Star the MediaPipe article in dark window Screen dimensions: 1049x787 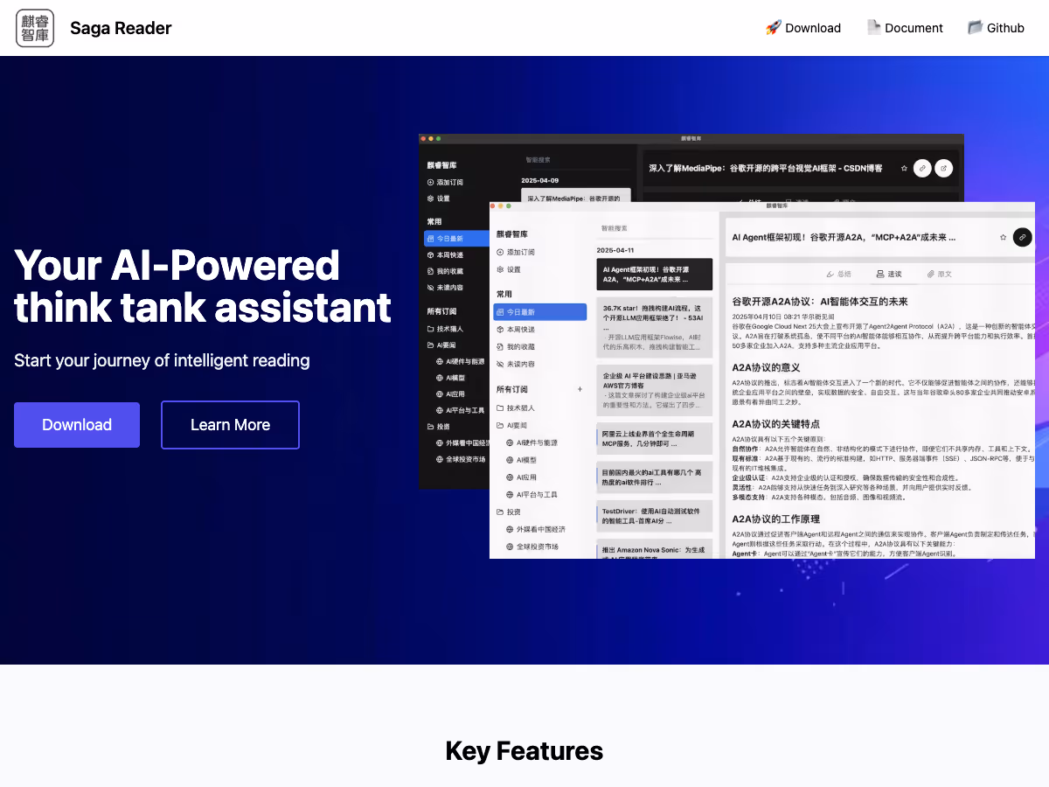(904, 168)
